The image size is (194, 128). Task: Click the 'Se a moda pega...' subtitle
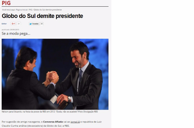click(16, 33)
